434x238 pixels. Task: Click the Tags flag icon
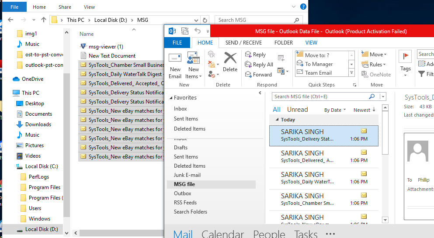coord(405,56)
